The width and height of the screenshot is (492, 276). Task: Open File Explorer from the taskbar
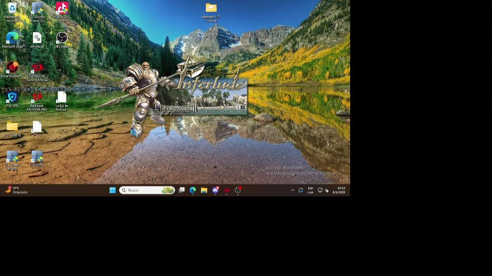(x=204, y=190)
